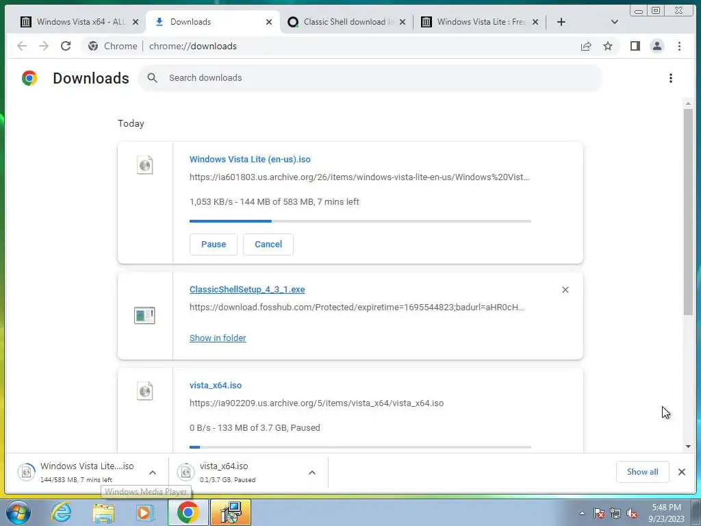701x526 pixels.
Task: Pause the Windows Vista Lite download
Action: pyautogui.click(x=214, y=245)
